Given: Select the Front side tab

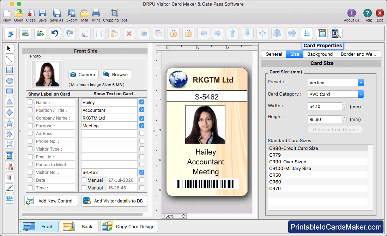Looking at the screenshot, I should tap(39, 226).
